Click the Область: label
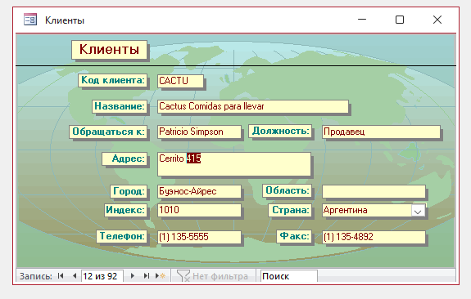The height and width of the screenshot is (299, 471). click(288, 190)
